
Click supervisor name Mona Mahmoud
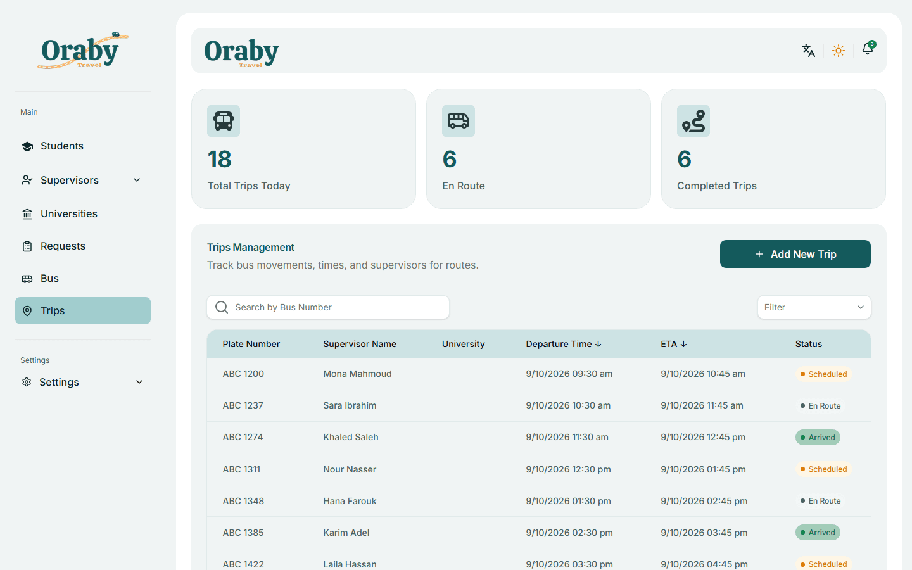[357, 374]
